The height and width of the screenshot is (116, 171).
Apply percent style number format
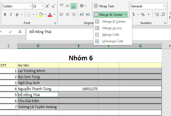143,14
